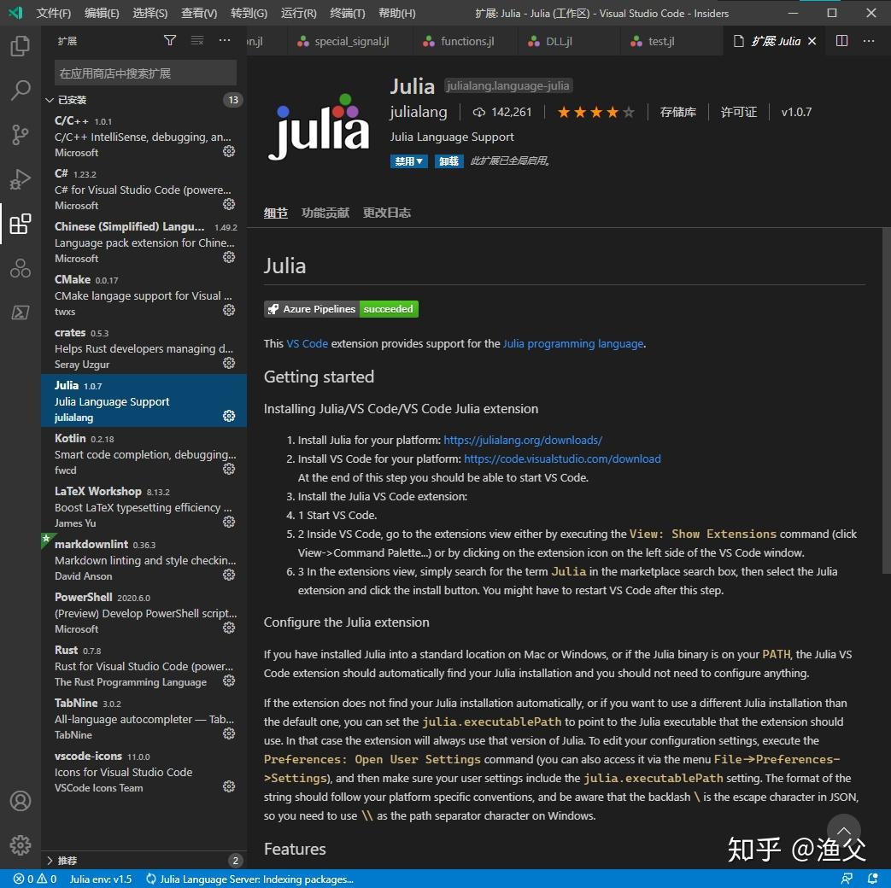Open the Run and Debug view
This screenshot has height=888, width=891.
click(x=20, y=179)
